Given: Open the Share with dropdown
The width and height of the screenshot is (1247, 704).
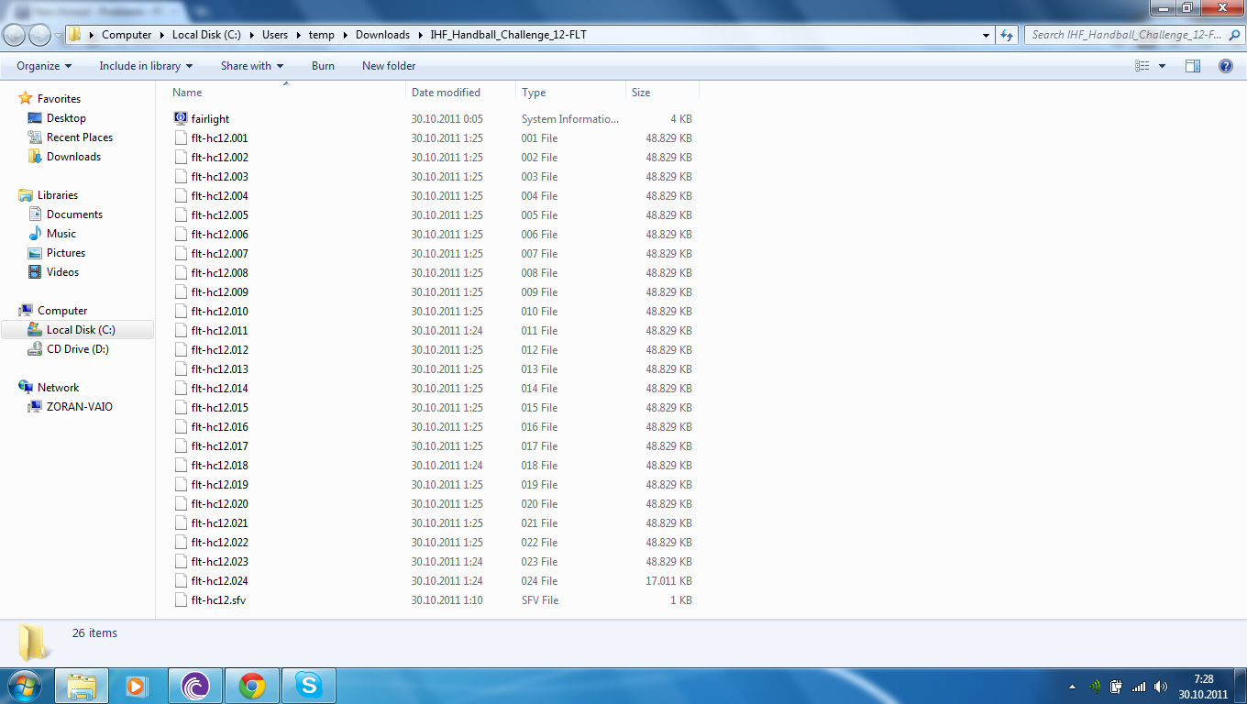Looking at the screenshot, I should click(x=252, y=66).
